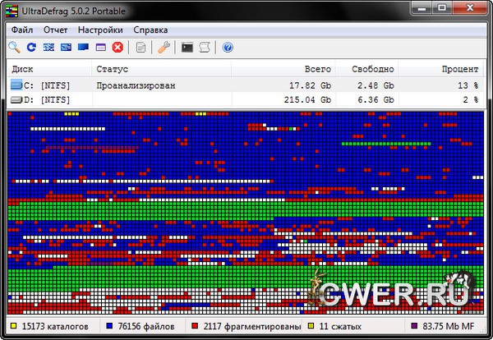
Task: Click the Quick optimization toolbar icon
Action: point(66,48)
